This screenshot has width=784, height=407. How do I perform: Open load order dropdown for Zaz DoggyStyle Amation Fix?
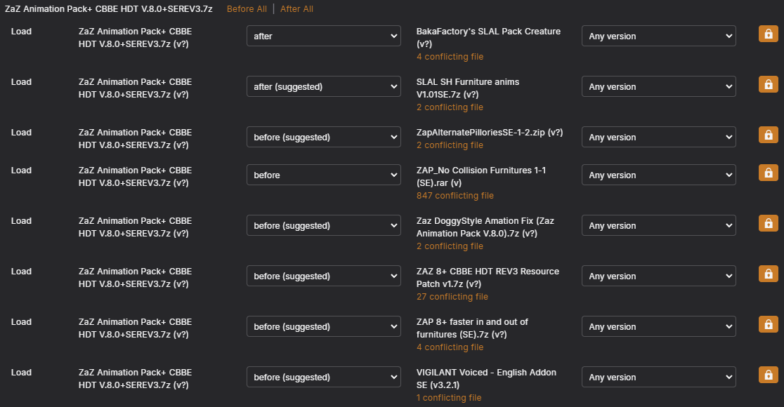pos(323,225)
